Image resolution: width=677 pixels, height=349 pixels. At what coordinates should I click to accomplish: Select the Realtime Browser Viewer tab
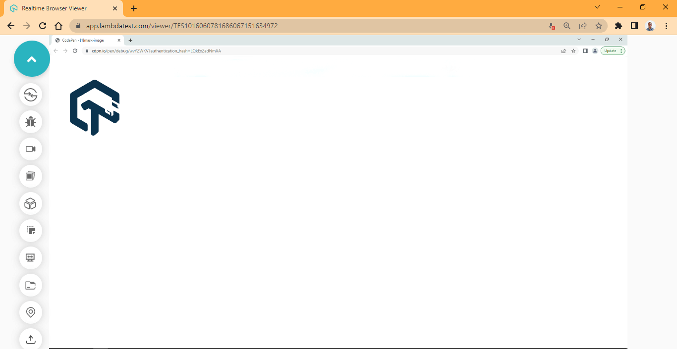(62, 8)
